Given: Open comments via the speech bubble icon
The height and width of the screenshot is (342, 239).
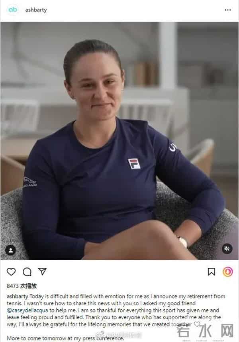Looking at the screenshot, I should pos(27,272).
